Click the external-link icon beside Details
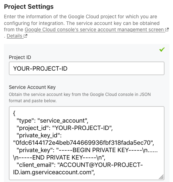The image size is (173, 182). click(25, 36)
